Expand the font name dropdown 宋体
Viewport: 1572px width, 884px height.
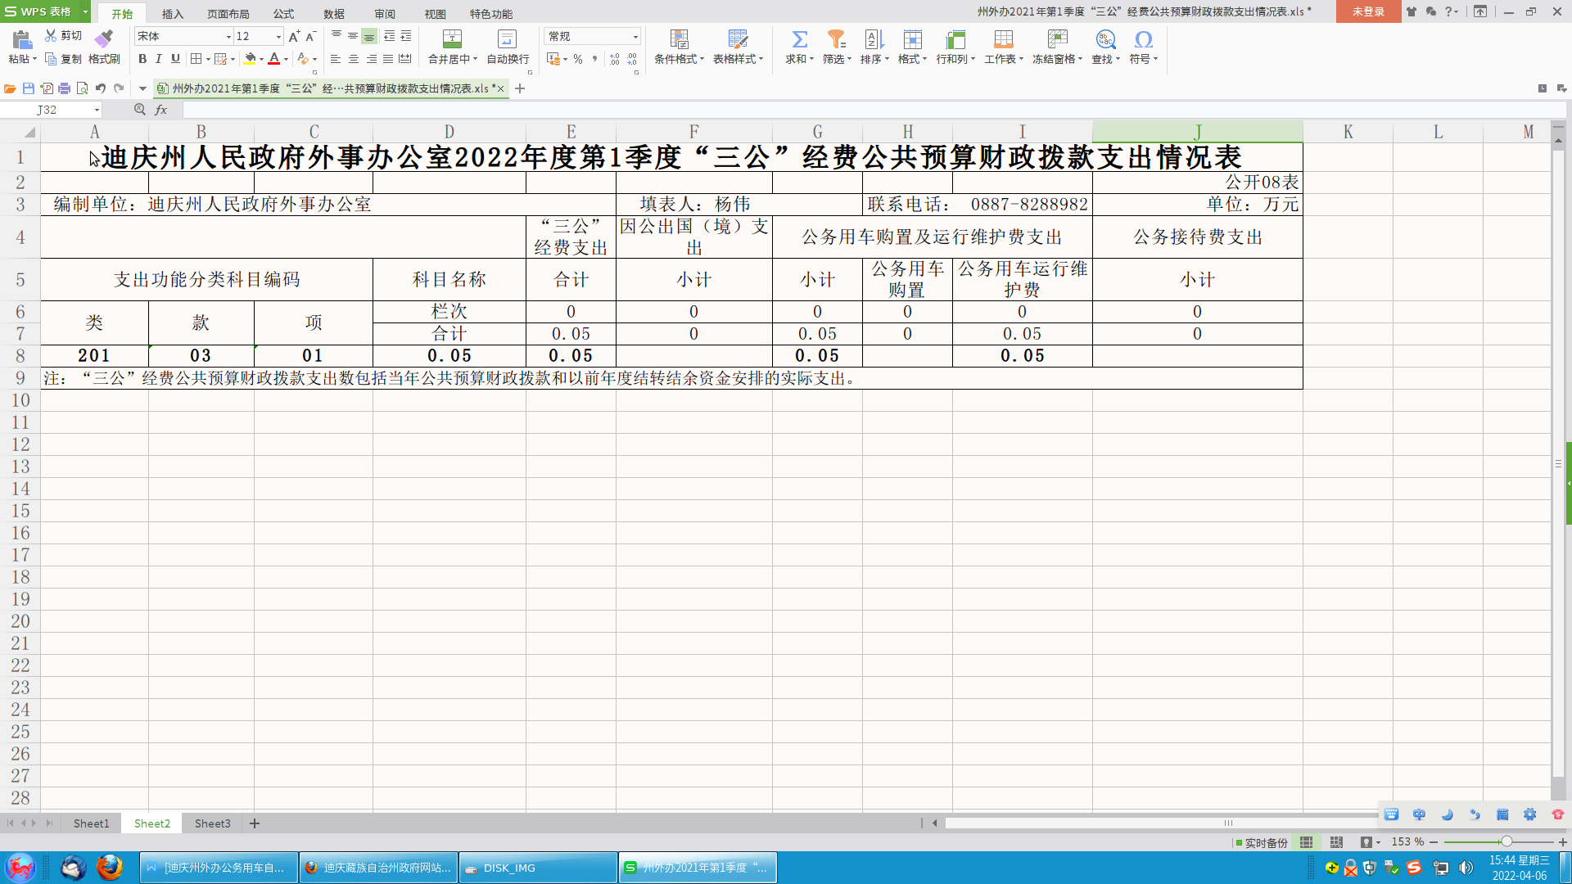click(x=228, y=37)
